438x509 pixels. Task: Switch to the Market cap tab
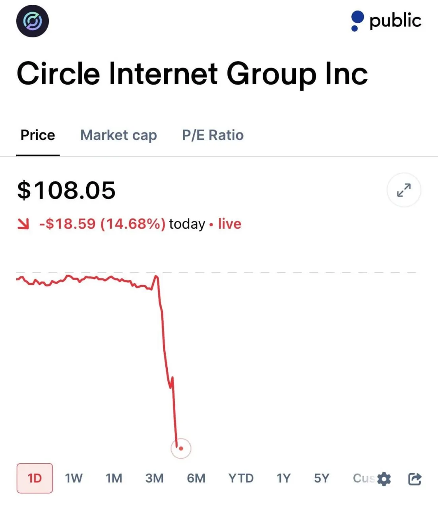pos(118,135)
